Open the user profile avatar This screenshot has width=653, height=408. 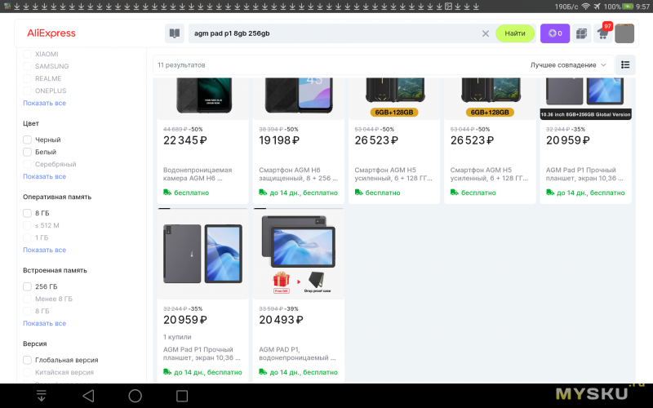point(624,33)
